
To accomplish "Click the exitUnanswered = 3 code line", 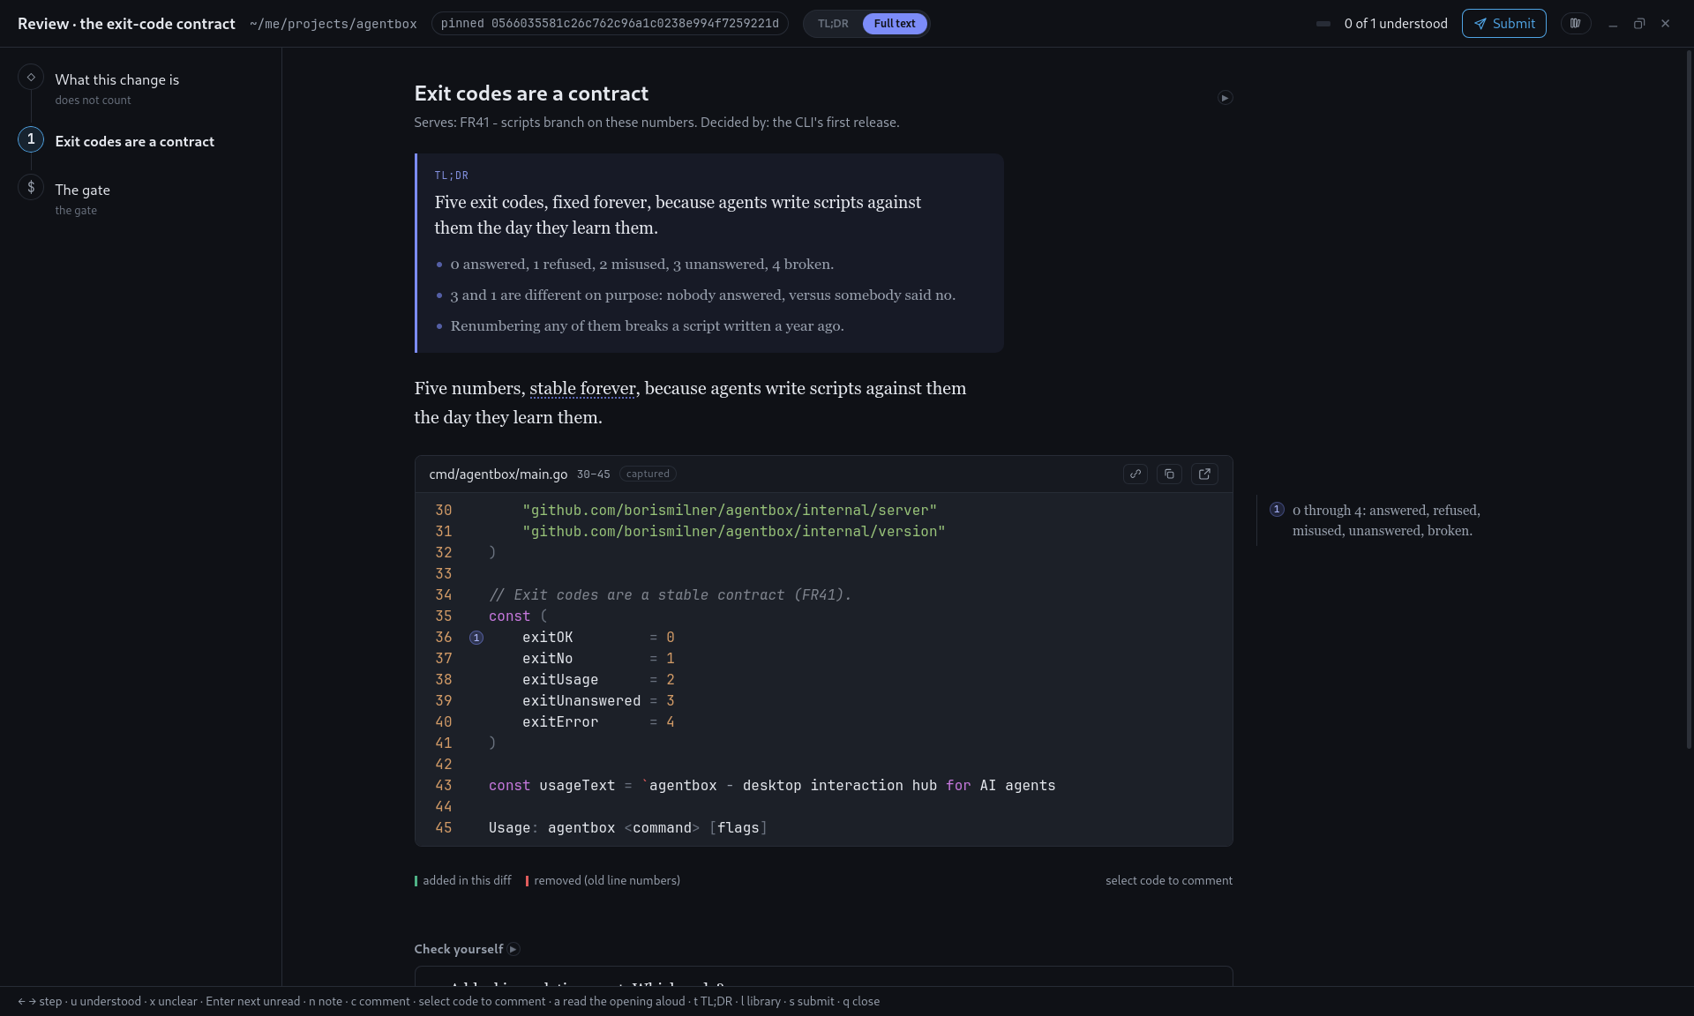I will (598, 701).
